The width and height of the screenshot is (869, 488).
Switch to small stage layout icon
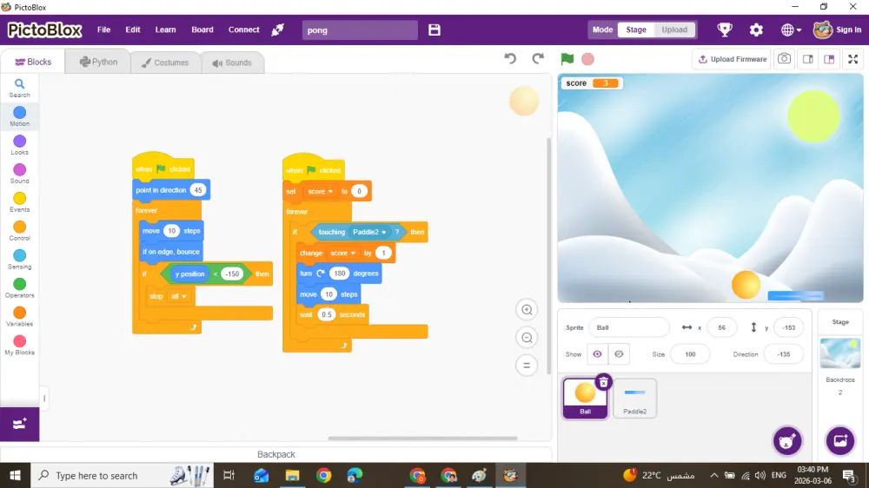point(808,59)
